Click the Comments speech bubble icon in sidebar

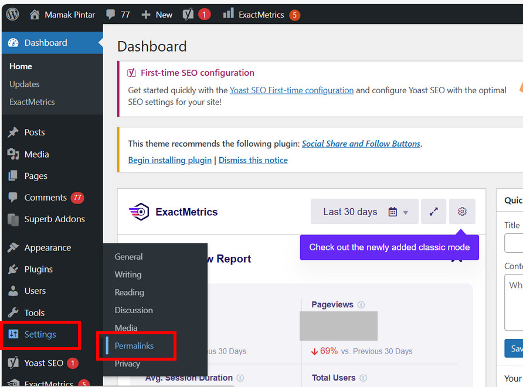click(13, 197)
